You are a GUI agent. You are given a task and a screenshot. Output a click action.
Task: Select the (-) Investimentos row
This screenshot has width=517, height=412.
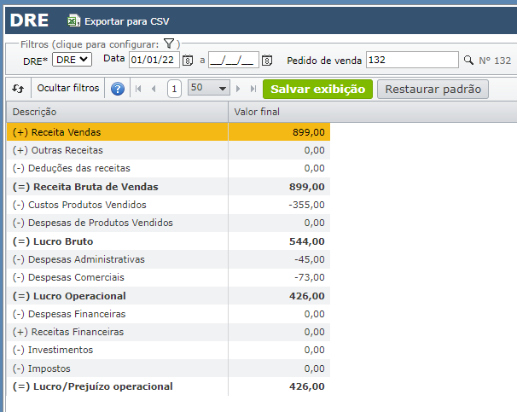click(x=168, y=350)
